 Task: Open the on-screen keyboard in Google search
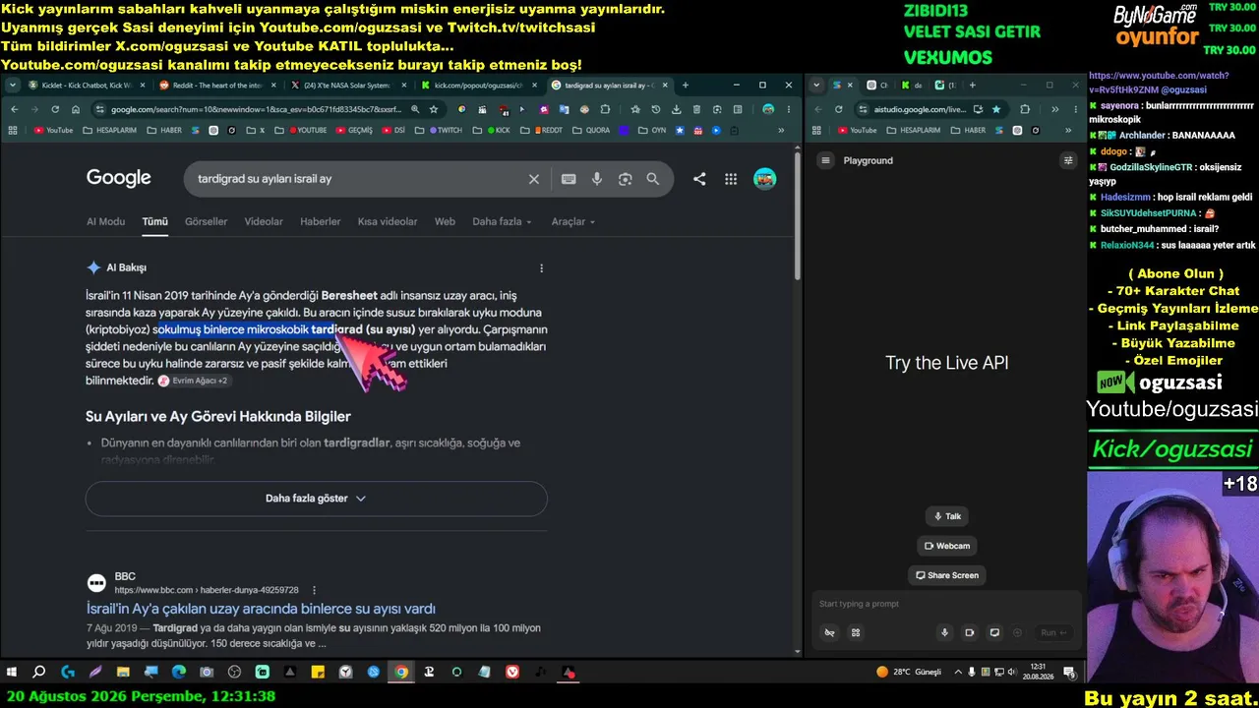pos(569,179)
